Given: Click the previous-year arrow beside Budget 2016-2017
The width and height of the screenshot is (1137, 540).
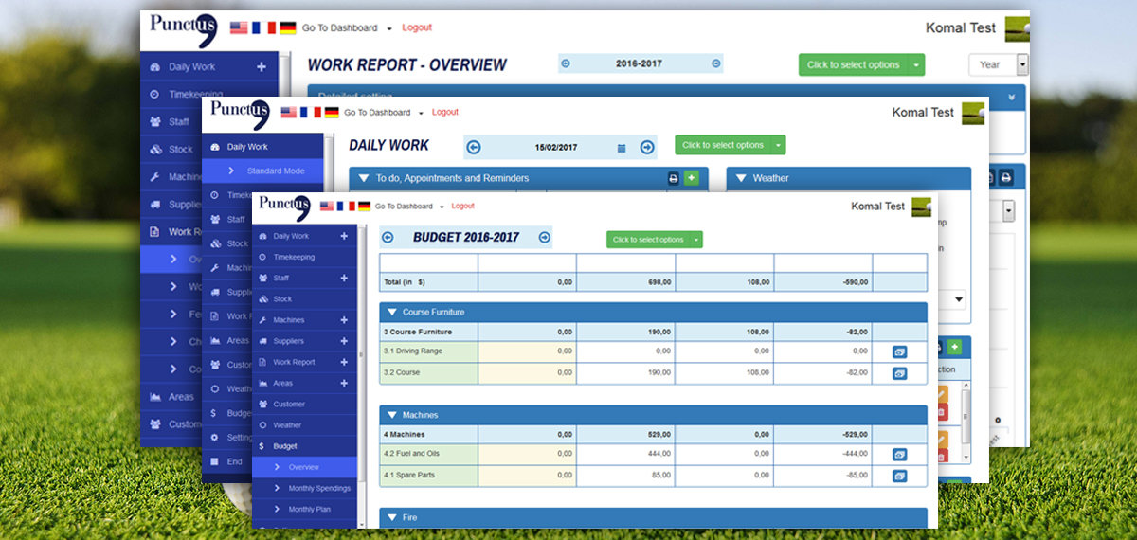Looking at the screenshot, I should point(388,238).
